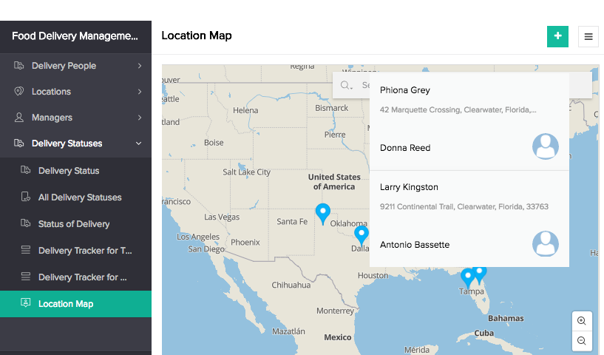Open the Locations menu
Viewport: 604px width, 355px height.
[75, 92]
